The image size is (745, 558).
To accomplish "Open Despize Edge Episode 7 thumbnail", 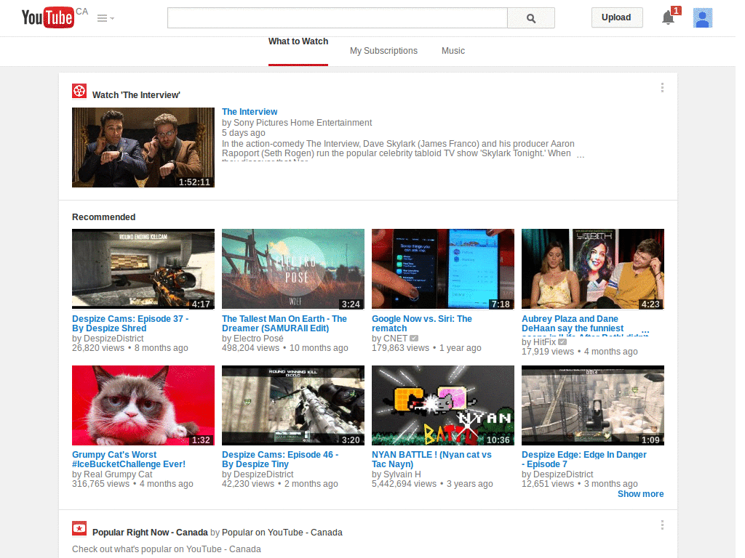I will pos(592,405).
